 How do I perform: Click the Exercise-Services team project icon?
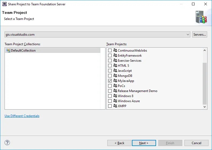pos(115,60)
